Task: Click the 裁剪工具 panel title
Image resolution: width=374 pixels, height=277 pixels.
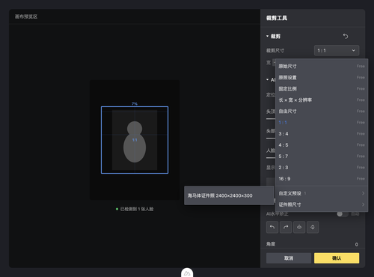Action: [x=277, y=18]
